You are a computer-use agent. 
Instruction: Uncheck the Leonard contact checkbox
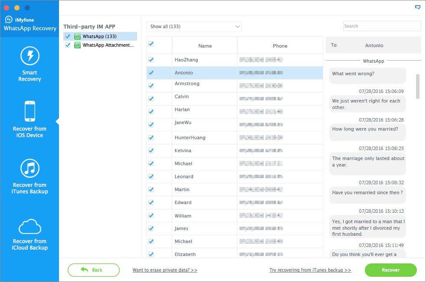151,176
